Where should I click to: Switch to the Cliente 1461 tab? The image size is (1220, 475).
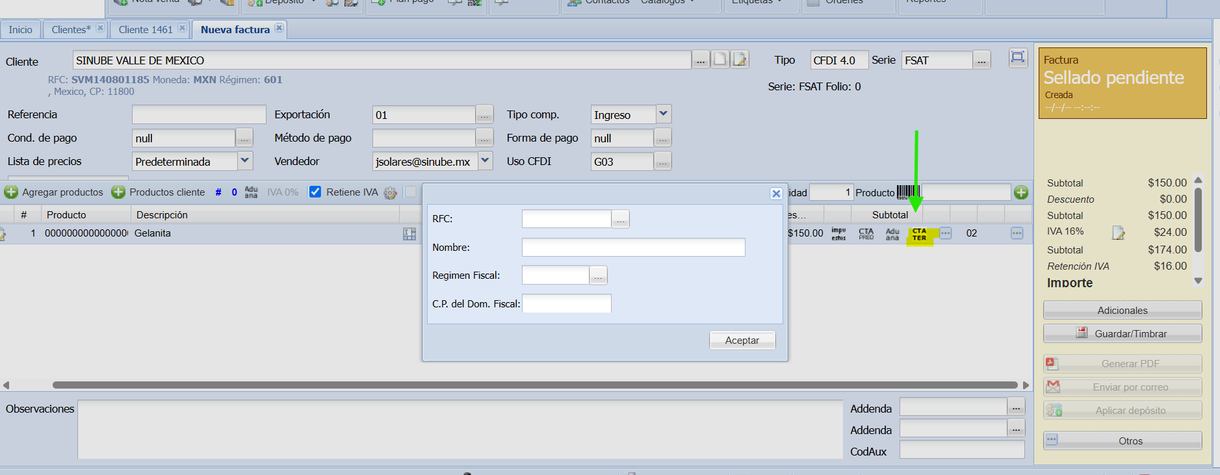click(146, 29)
